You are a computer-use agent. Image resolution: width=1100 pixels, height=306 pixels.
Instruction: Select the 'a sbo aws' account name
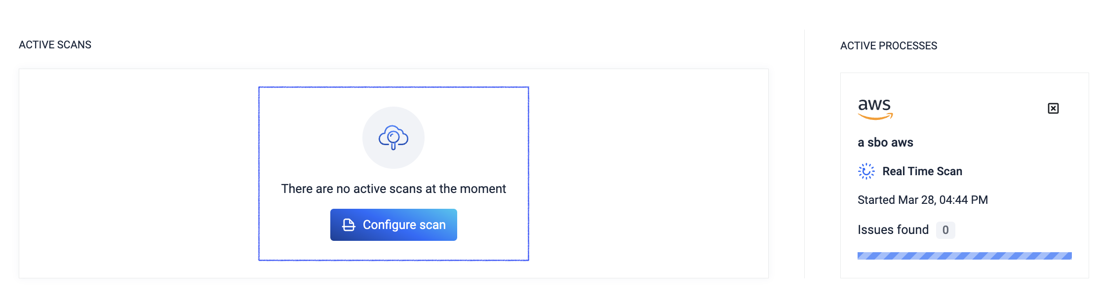[885, 143]
